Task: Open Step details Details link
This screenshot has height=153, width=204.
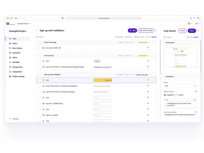Action: tap(196, 37)
